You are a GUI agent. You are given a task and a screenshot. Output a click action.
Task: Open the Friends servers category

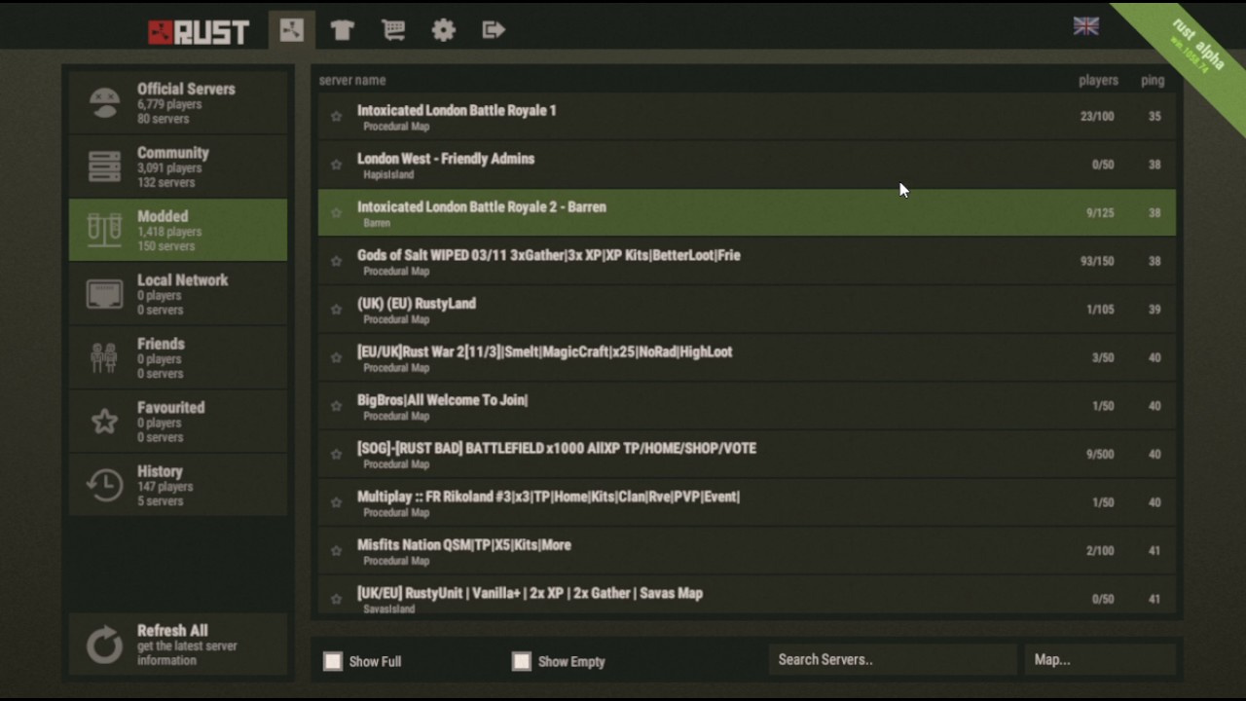[x=178, y=357]
